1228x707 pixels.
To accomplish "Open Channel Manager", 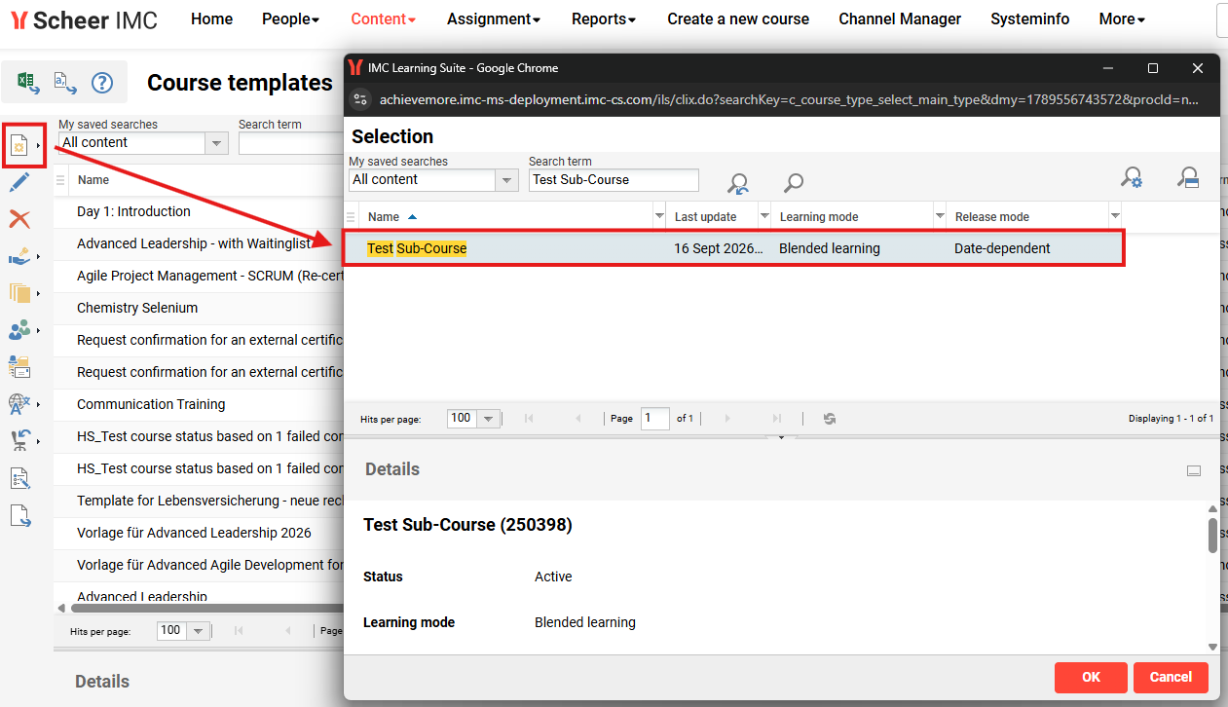I will (x=900, y=19).
